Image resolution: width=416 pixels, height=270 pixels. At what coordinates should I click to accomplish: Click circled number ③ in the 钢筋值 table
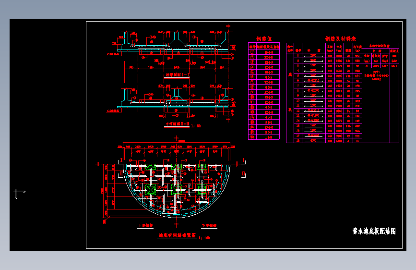click(252, 62)
